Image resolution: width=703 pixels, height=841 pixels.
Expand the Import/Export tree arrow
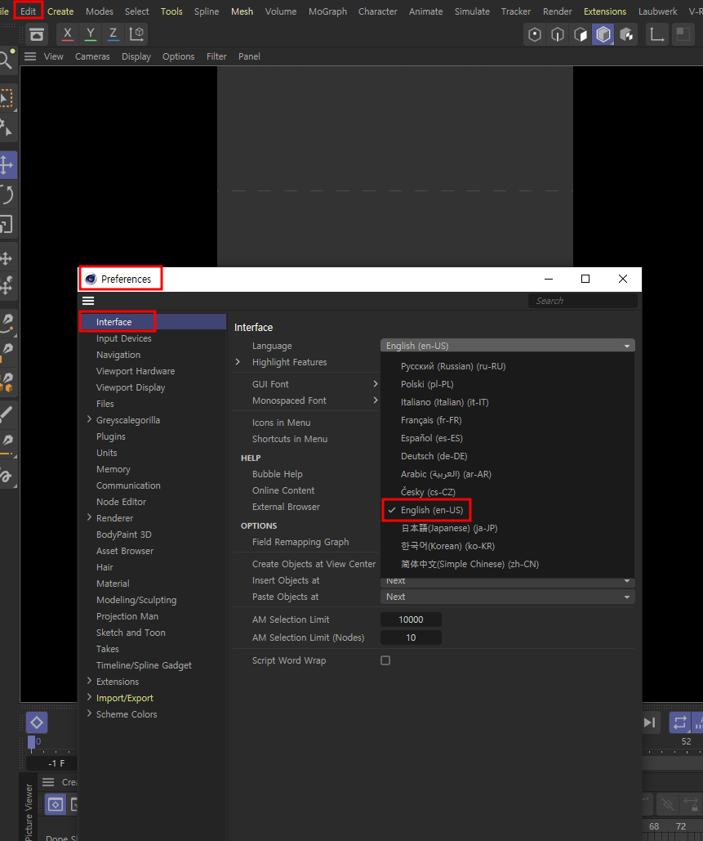point(89,697)
